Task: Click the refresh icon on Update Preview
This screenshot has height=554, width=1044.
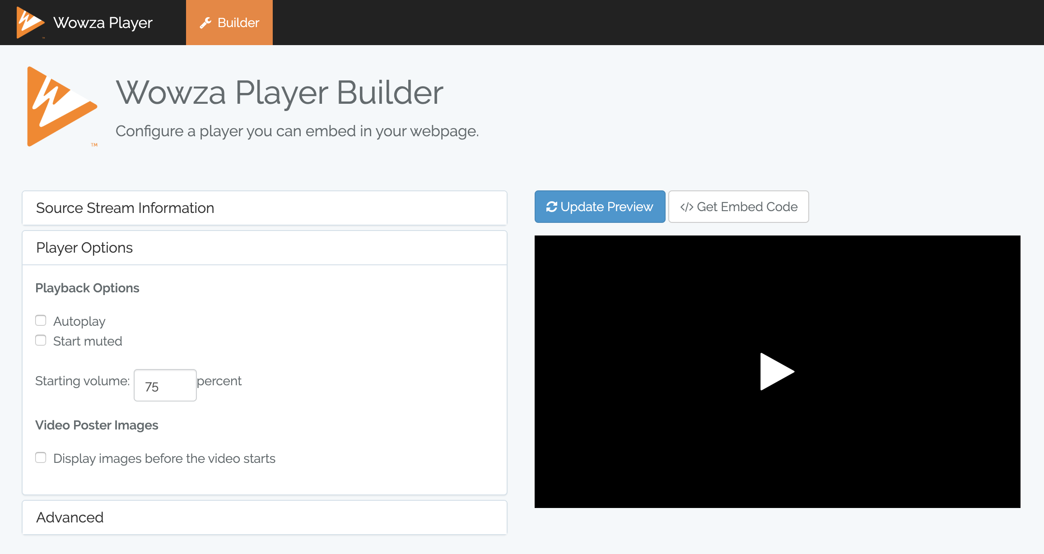Action: tap(551, 207)
